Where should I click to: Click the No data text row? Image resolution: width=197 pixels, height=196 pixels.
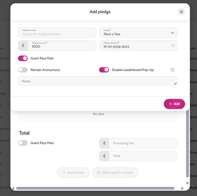(x=98, y=114)
